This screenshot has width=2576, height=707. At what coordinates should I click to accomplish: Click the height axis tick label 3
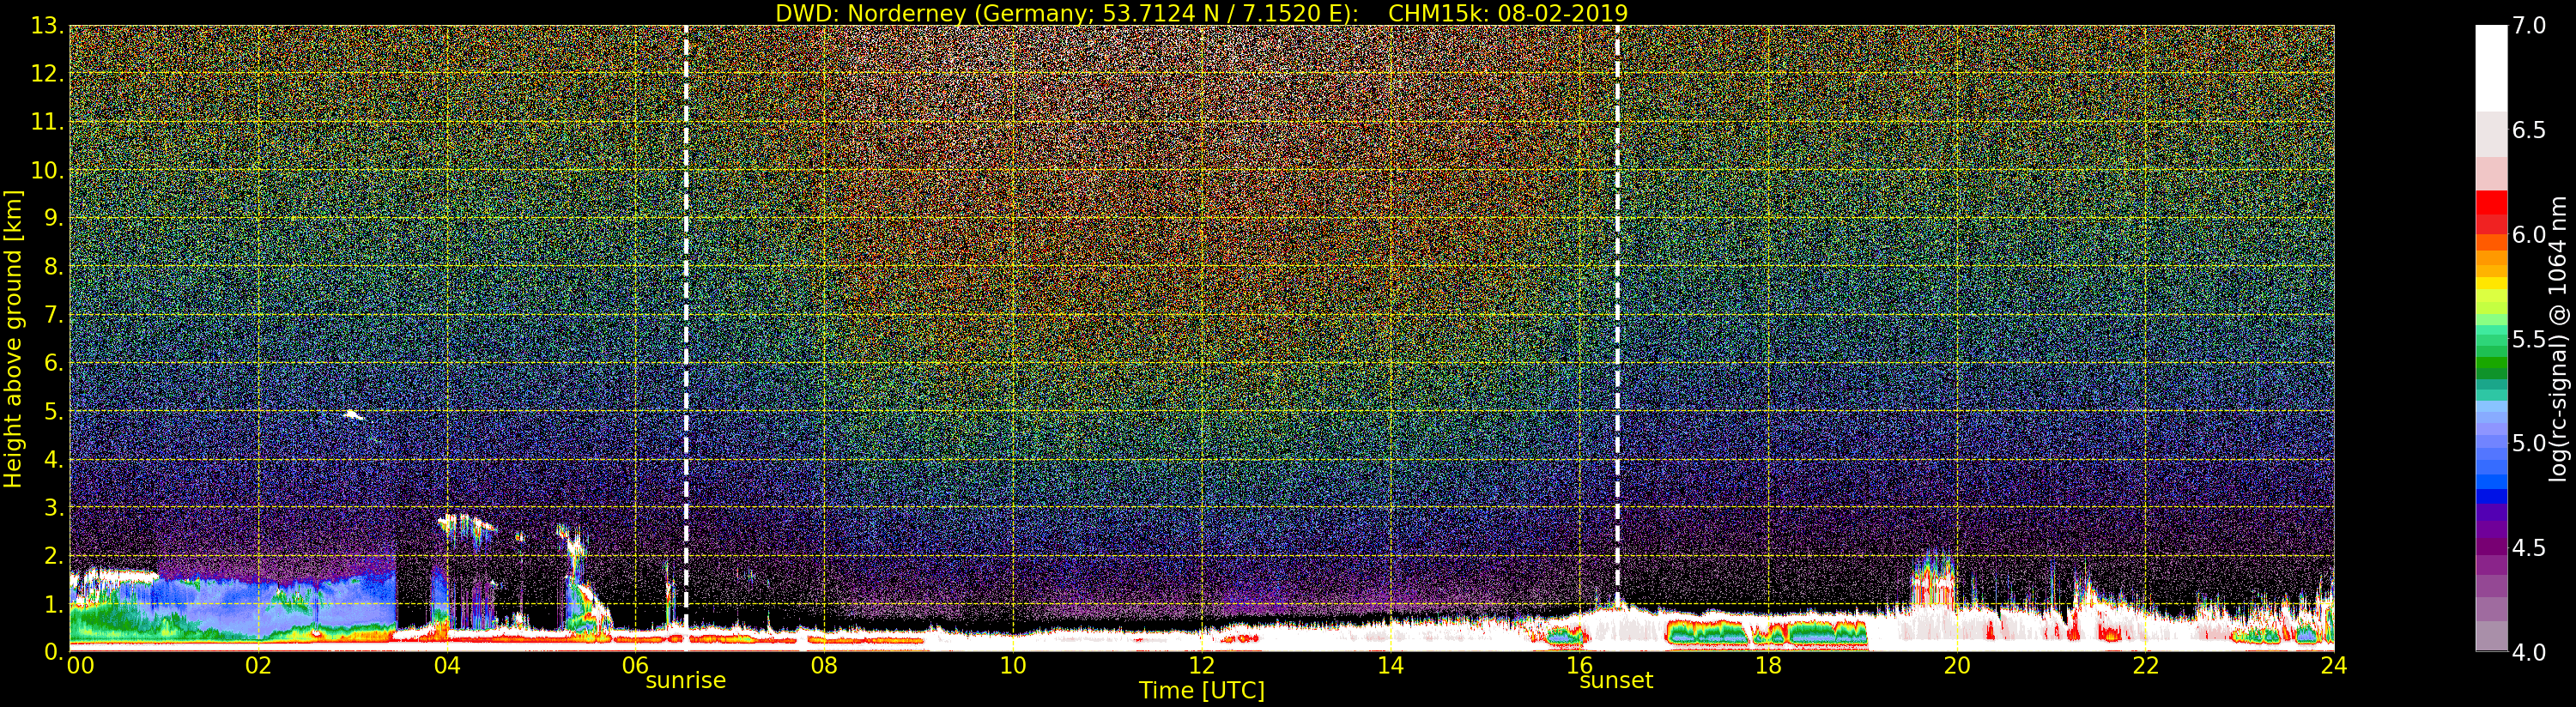pyautogui.click(x=53, y=507)
